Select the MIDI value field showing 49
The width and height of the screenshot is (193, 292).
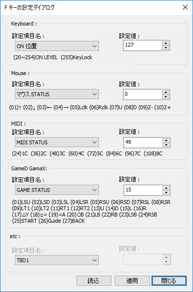click(x=143, y=142)
